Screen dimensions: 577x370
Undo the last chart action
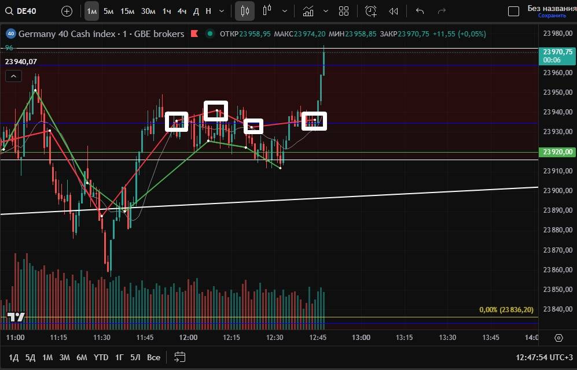point(420,11)
